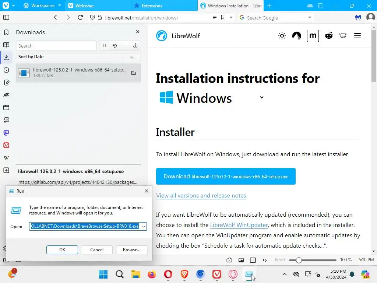Image resolution: width=377 pixels, height=283 pixels.
Task: Open LibreWolf hamburger menu
Action: (357, 36)
